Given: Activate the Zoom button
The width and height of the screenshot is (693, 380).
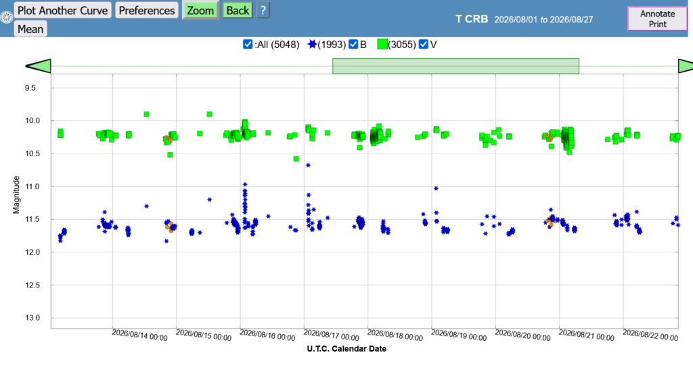Looking at the screenshot, I should tap(200, 10).
